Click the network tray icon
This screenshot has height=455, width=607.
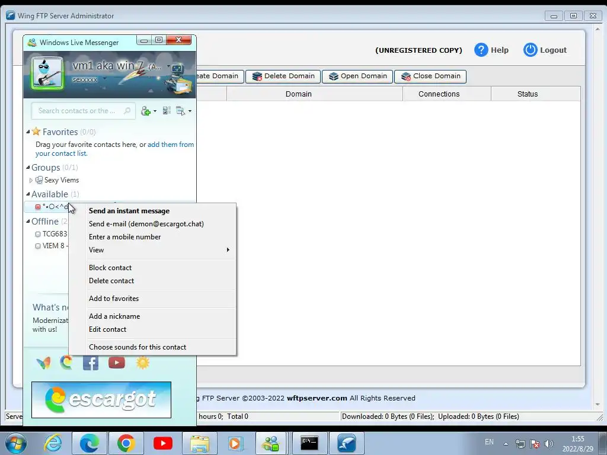520,444
